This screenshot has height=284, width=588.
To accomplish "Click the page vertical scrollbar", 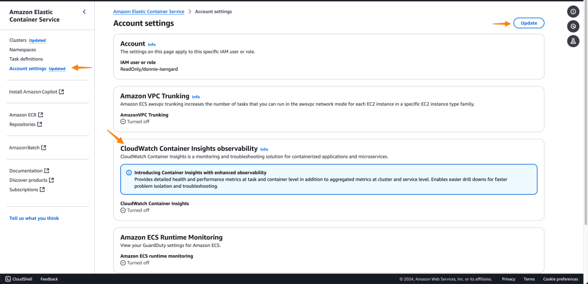I will click(586, 113).
